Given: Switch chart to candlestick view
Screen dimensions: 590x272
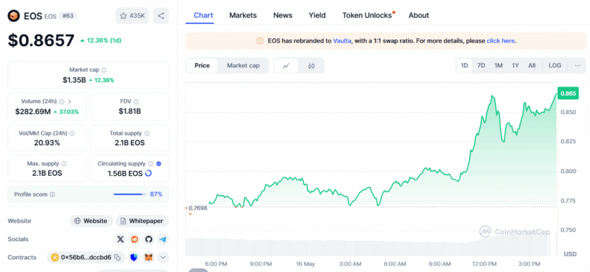Looking at the screenshot, I should (311, 65).
